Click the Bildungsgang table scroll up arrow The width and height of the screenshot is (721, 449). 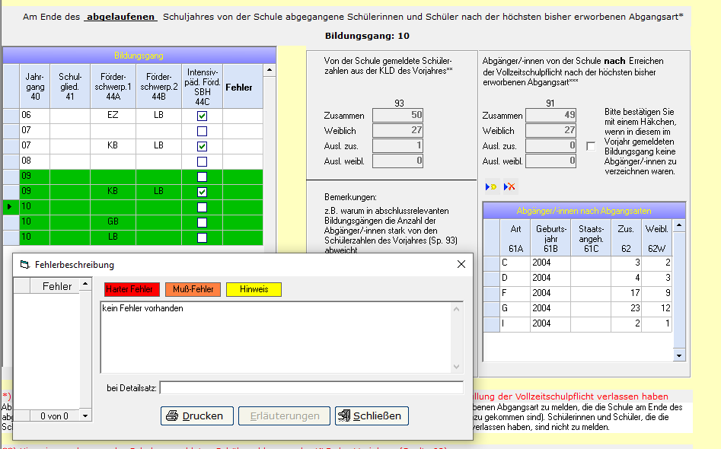(x=270, y=70)
